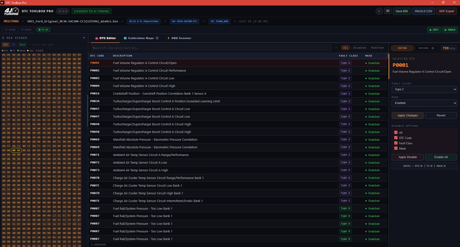
Task: Toggle the Fault Class checkbox
Action: (396, 143)
